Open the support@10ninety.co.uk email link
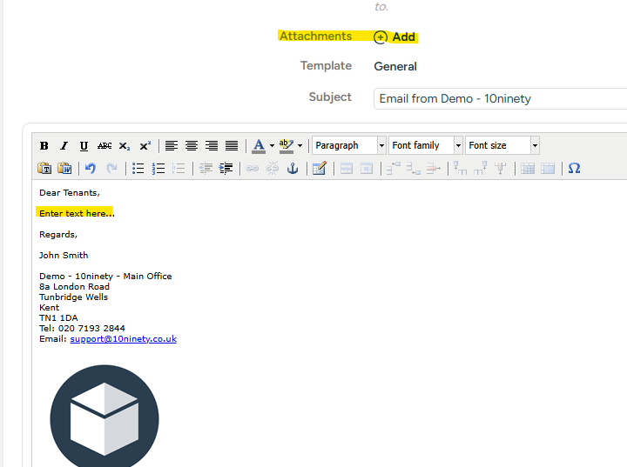627x467 pixels. click(123, 339)
